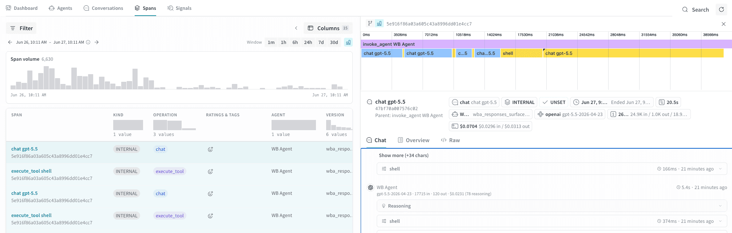Set window to 30d

pos(334,42)
